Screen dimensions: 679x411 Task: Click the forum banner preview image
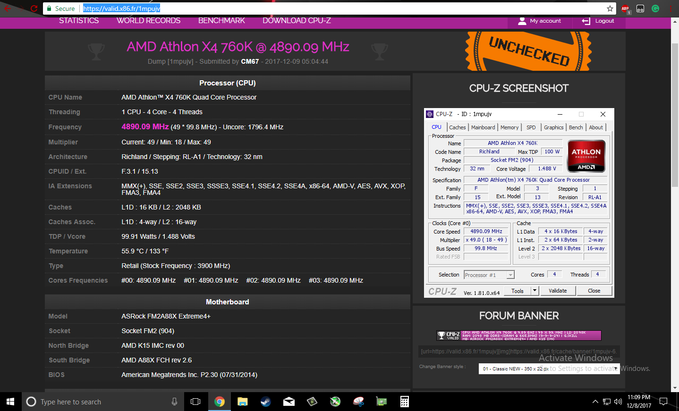point(518,336)
